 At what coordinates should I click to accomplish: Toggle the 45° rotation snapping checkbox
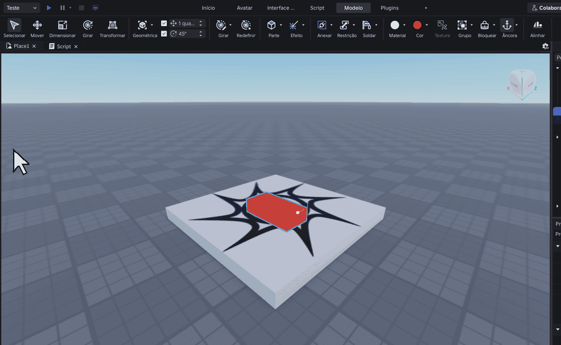(164, 34)
